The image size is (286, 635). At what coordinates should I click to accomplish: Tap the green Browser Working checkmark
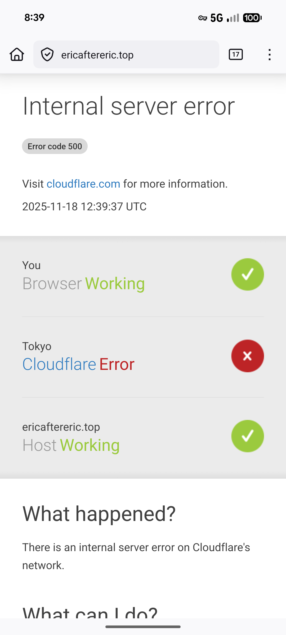pyautogui.click(x=248, y=274)
